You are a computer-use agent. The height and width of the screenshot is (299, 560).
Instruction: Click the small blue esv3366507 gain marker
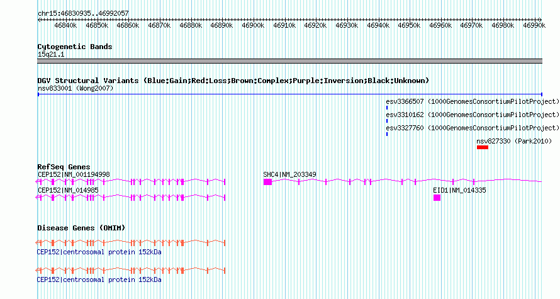coord(387,108)
